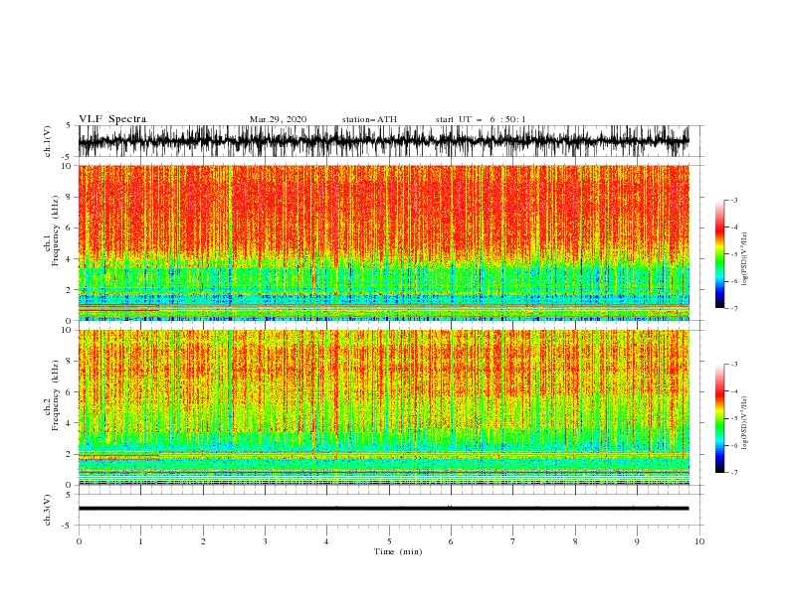Click the 'VLF Spectra' title text

(112, 119)
